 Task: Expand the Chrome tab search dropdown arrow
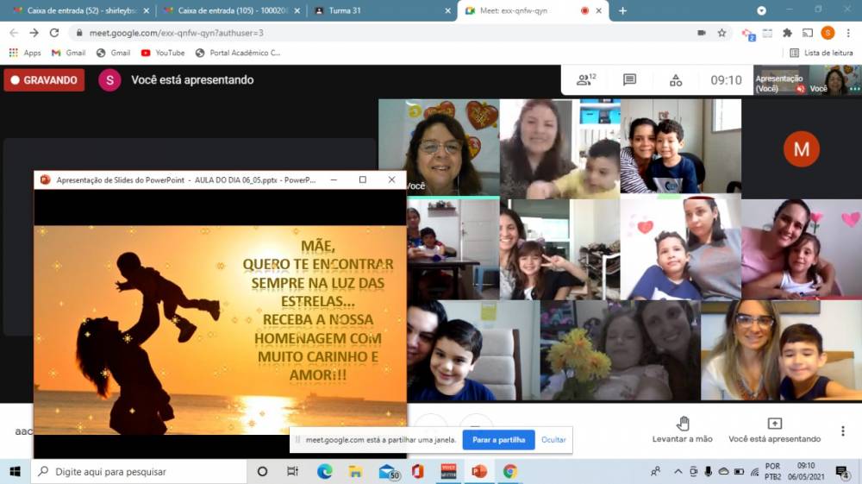pos(761,10)
